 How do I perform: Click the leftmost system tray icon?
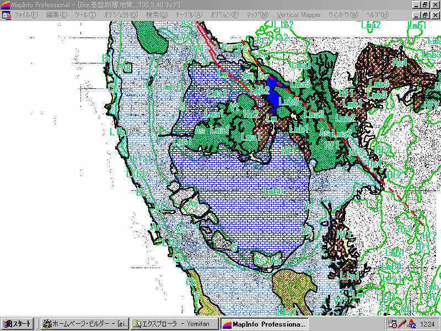pos(392,324)
